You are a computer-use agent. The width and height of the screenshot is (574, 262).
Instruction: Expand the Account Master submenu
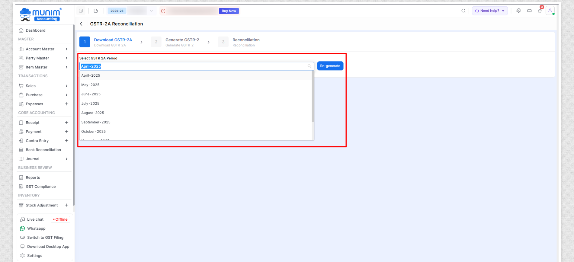pyautogui.click(x=66, y=49)
